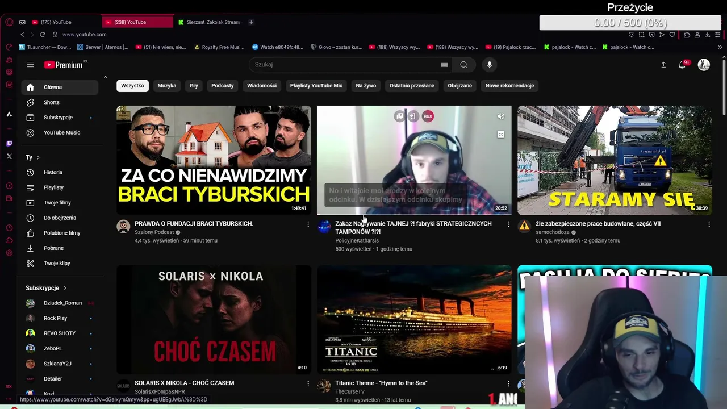Open TheCurseTV channel link
This screenshot has height=409, width=727.
pyautogui.click(x=350, y=392)
